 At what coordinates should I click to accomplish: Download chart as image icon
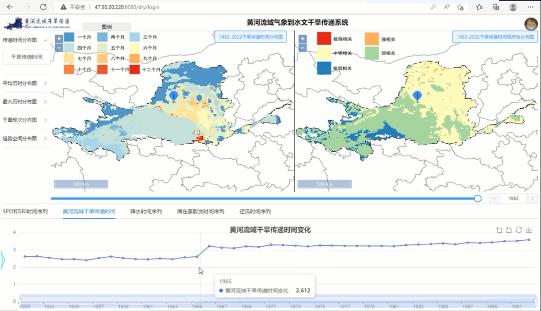[x=529, y=230]
